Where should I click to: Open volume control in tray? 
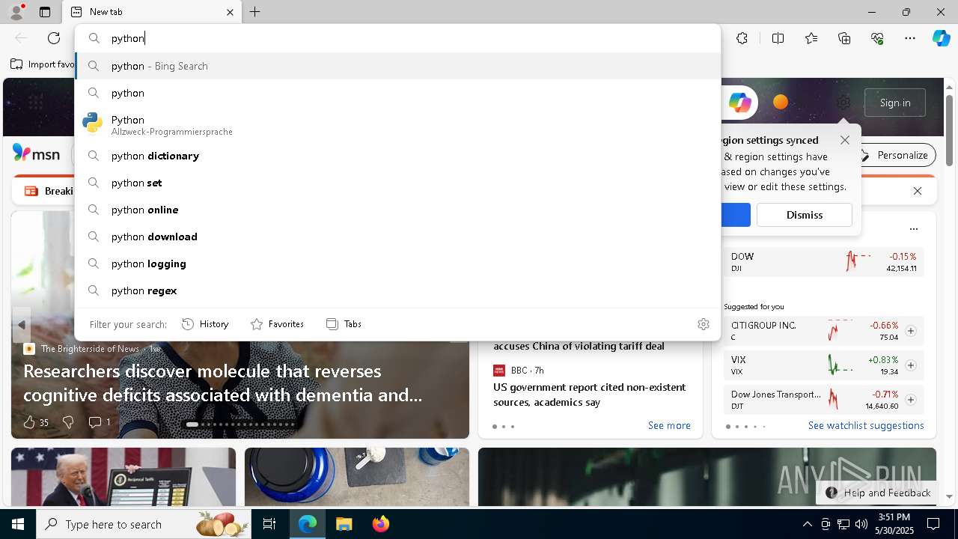coord(861,524)
